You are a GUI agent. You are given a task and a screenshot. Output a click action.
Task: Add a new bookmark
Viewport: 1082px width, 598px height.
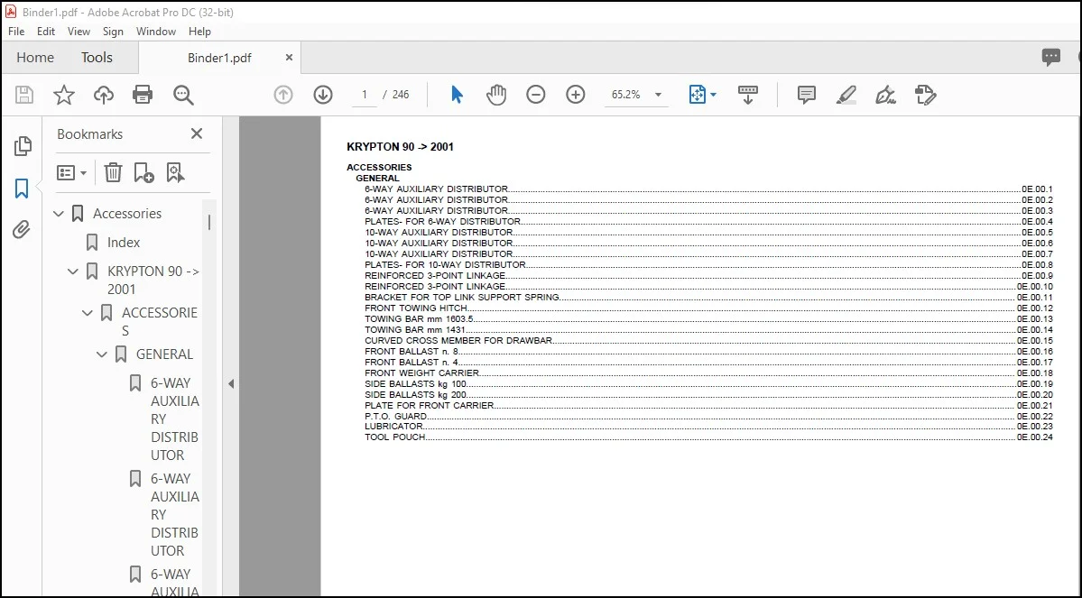coord(143,172)
